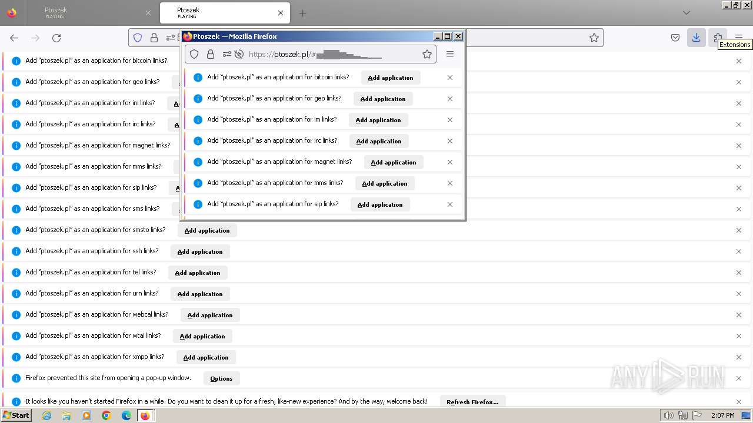
Task: Open tracking protection shield in main window
Action: coord(138,38)
